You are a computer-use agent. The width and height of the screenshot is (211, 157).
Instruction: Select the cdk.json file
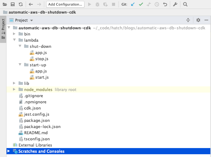[x=108, y=108]
